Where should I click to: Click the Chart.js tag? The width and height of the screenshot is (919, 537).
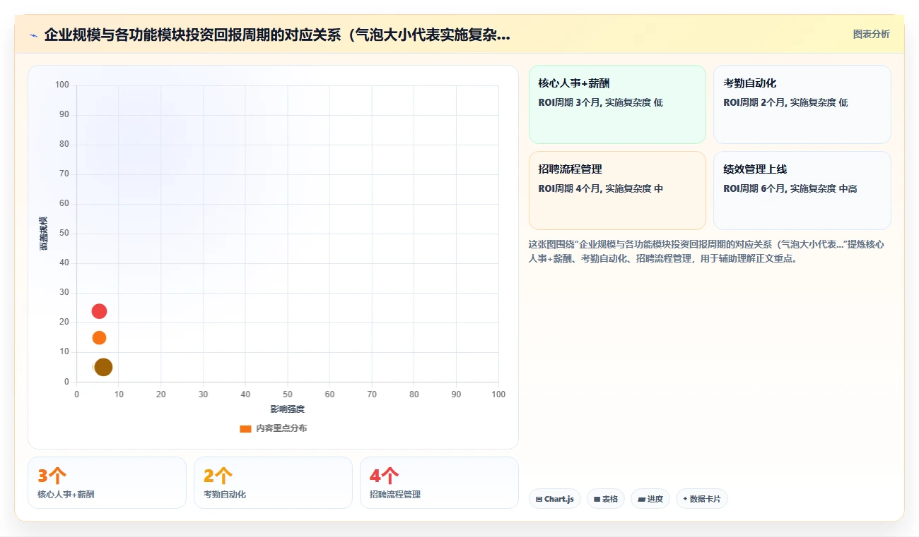pyautogui.click(x=555, y=499)
